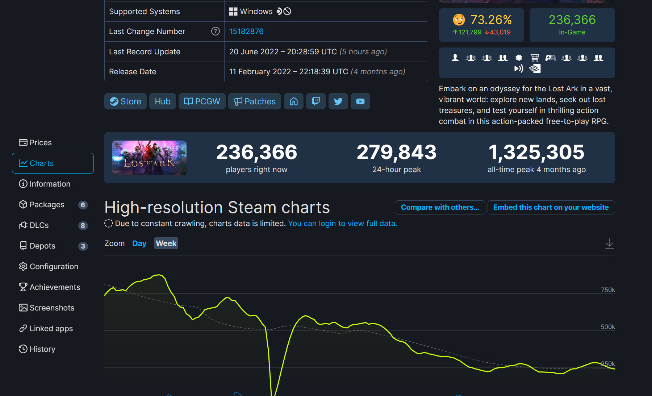652x396 pixels.
Task: Select the Charts sidebar tab
Action: [53, 163]
